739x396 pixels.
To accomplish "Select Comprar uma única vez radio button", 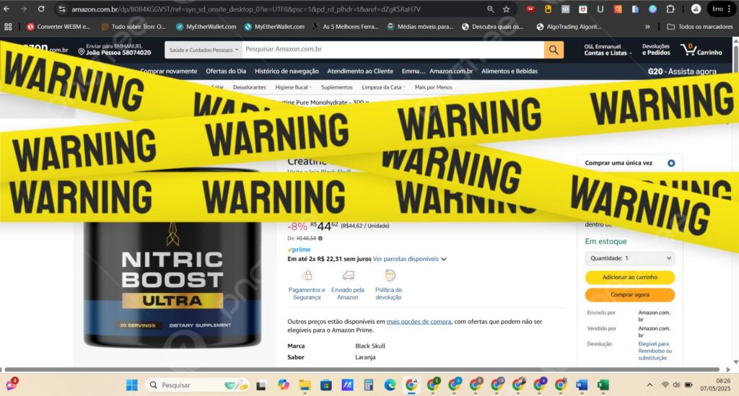I will [x=671, y=163].
